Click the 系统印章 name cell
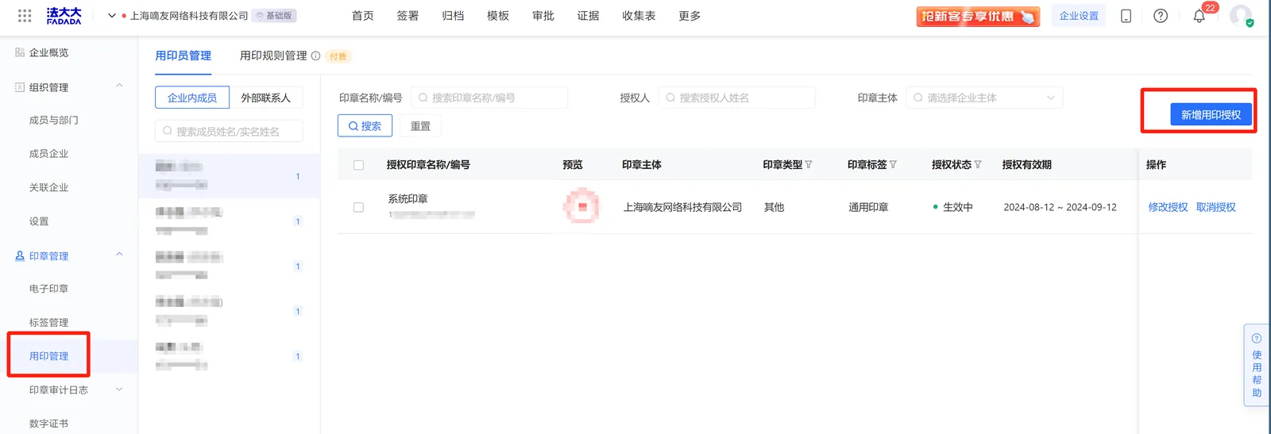 pos(408,199)
